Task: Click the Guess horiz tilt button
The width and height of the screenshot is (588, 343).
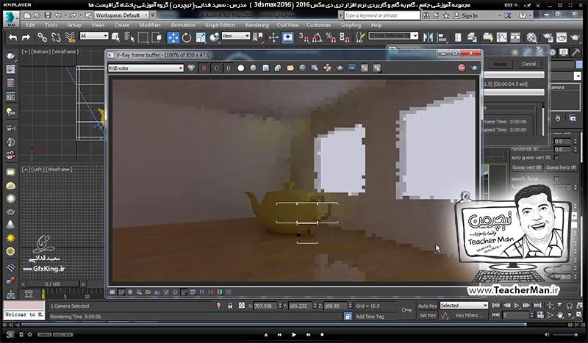Action: pos(561,167)
